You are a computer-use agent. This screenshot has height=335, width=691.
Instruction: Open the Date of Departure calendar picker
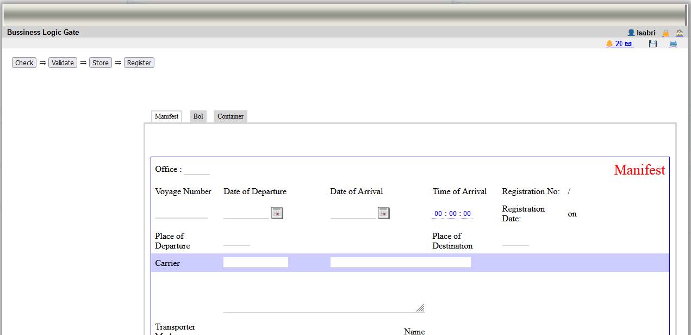[277, 213]
